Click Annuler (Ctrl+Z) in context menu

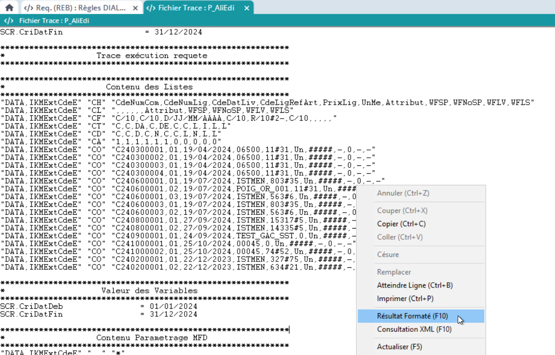[x=403, y=193]
